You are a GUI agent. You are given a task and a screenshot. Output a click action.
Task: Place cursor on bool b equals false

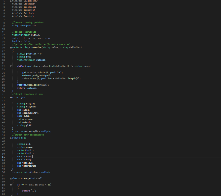click(x=21, y=41)
